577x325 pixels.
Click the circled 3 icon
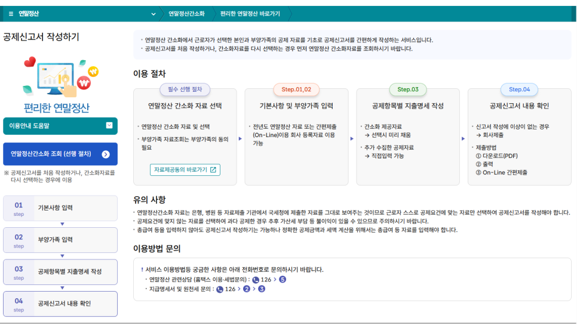tap(262, 289)
